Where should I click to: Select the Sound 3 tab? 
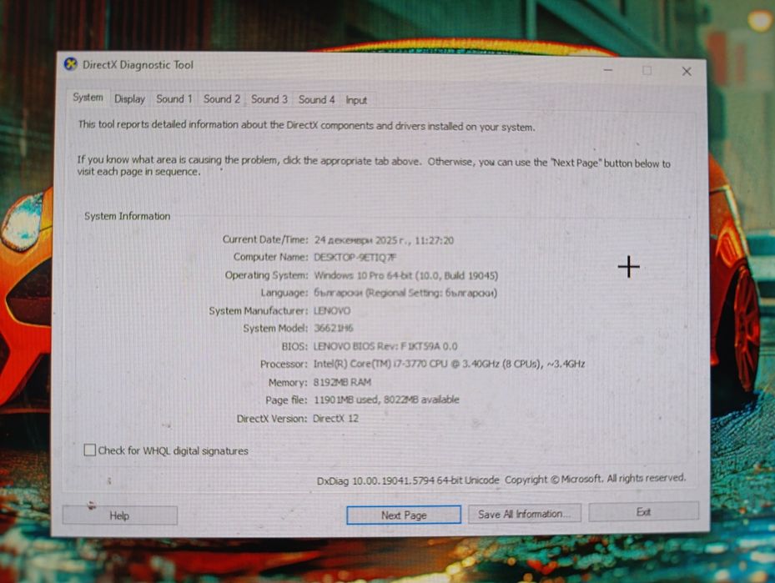(x=269, y=98)
